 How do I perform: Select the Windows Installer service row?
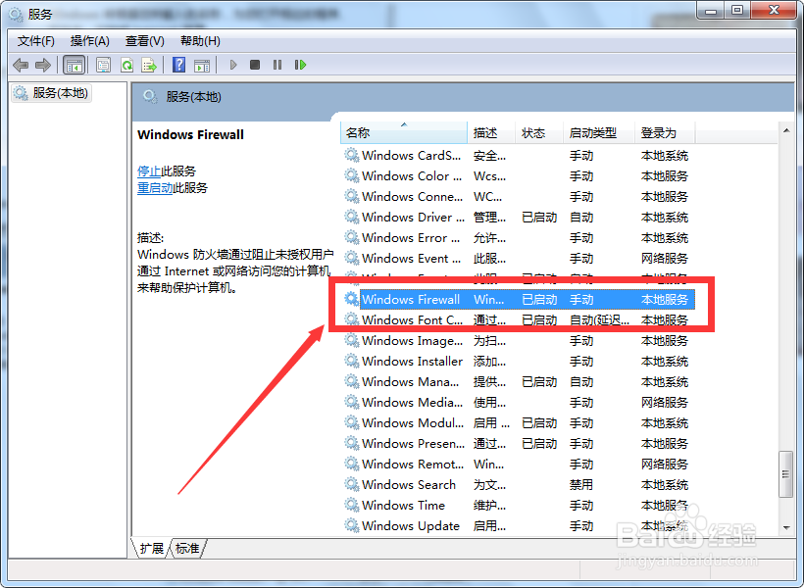[x=518, y=361]
